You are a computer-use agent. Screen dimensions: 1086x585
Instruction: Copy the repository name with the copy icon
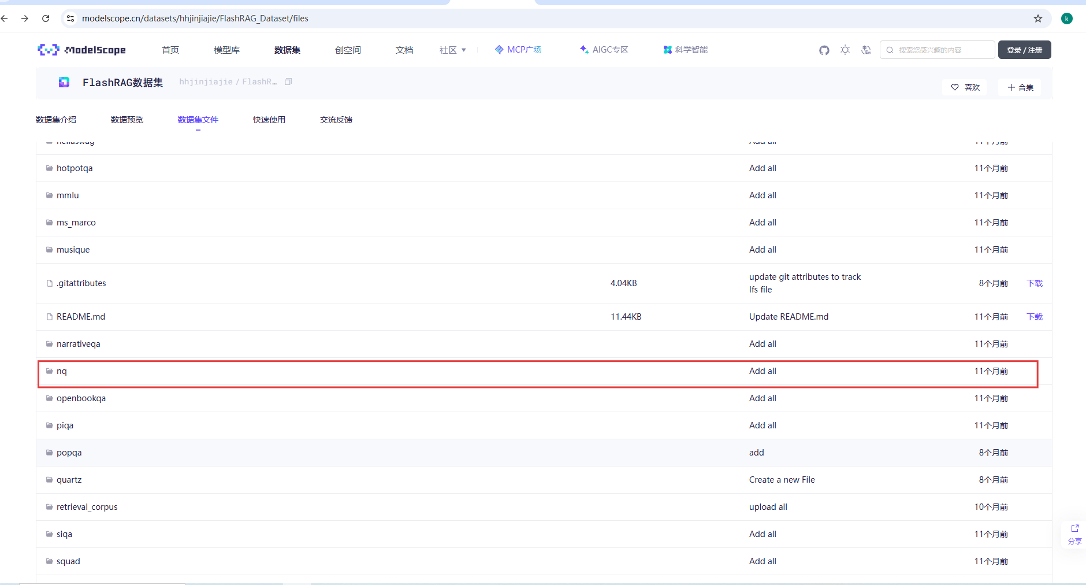(288, 81)
